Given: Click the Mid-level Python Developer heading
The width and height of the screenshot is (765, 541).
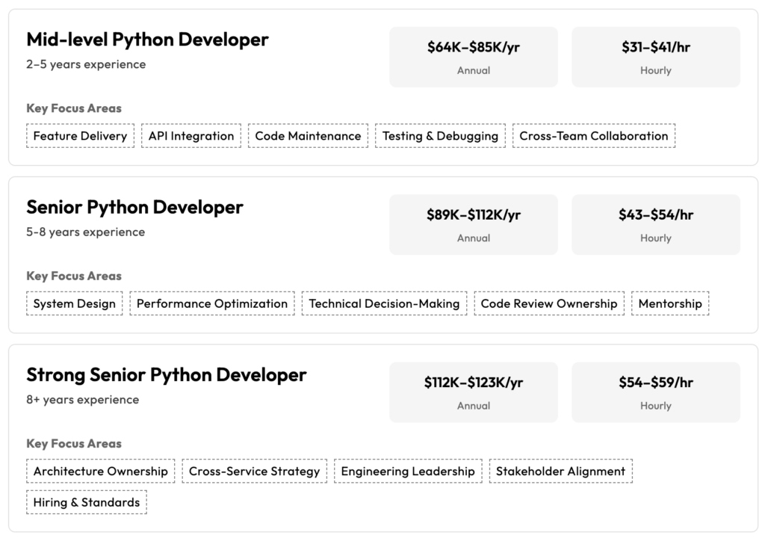Looking at the screenshot, I should pos(147,40).
